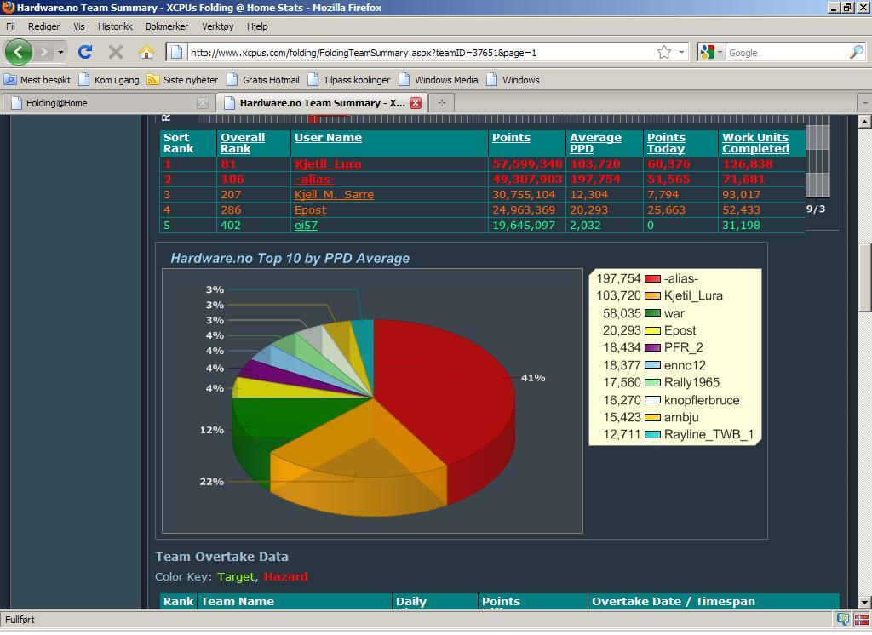
Task: Open the Hjelp menu
Action: tap(257, 26)
